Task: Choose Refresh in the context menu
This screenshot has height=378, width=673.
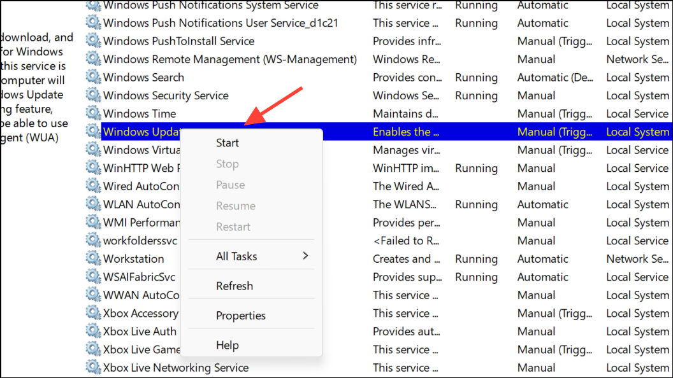Action: 235,286
